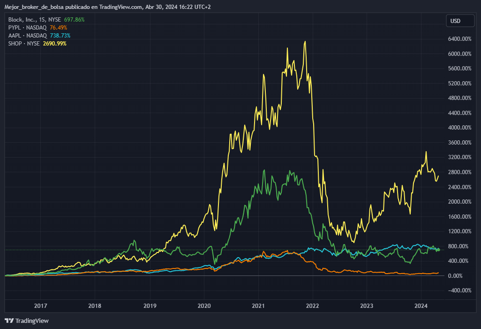Select the AAPL · NASDAQ legend entry
This screenshot has width=481, height=329.
pos(28,36)
